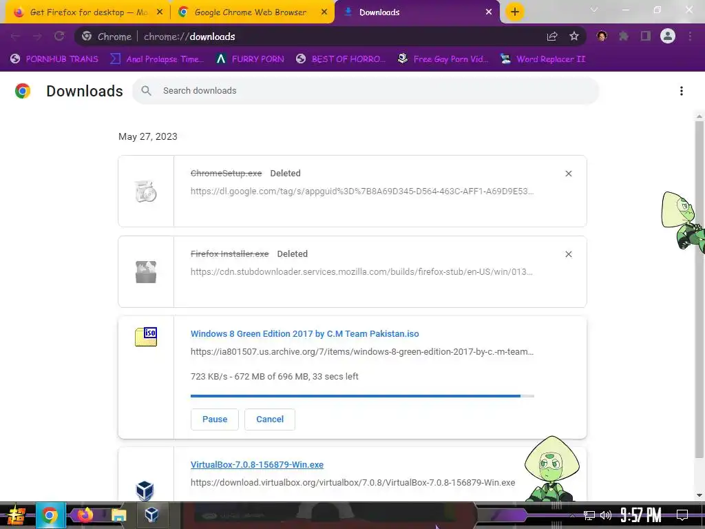Screen dimensions: 705x529
Task: Click the Search downloads field
Action: pyautogui.click(x=365, y=91)
